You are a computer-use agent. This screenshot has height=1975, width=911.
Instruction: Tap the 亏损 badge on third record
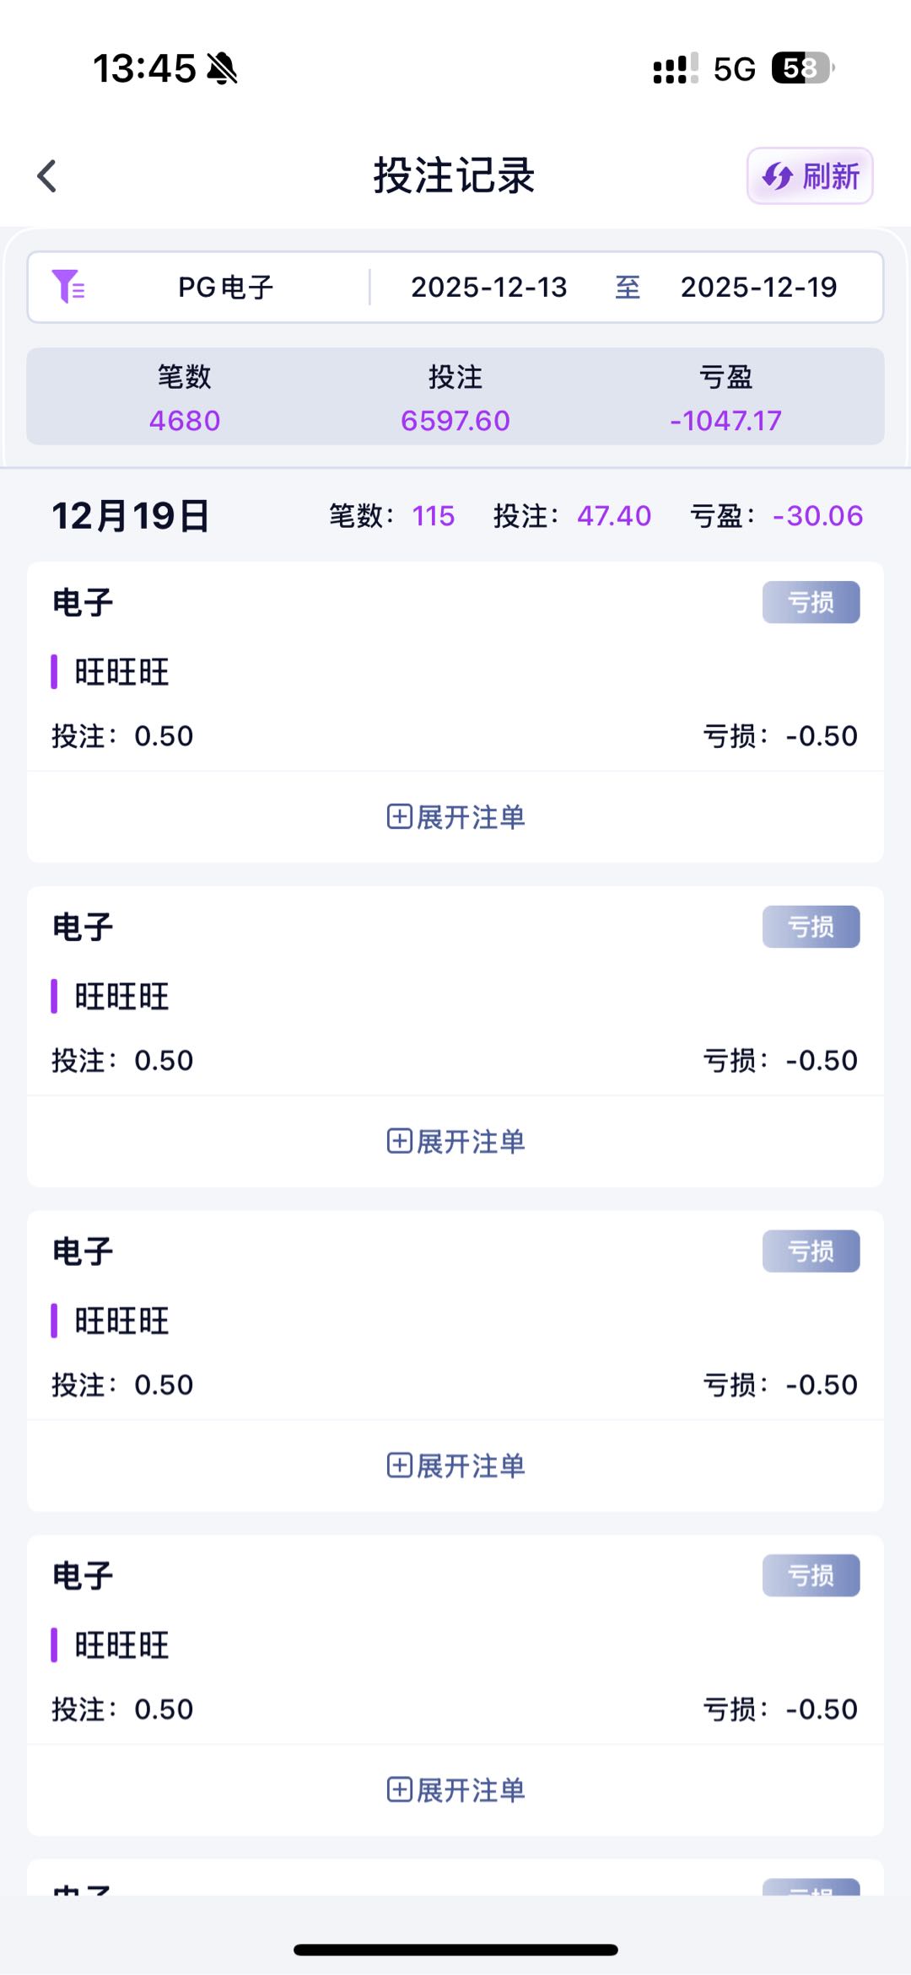click(811, 1251)
